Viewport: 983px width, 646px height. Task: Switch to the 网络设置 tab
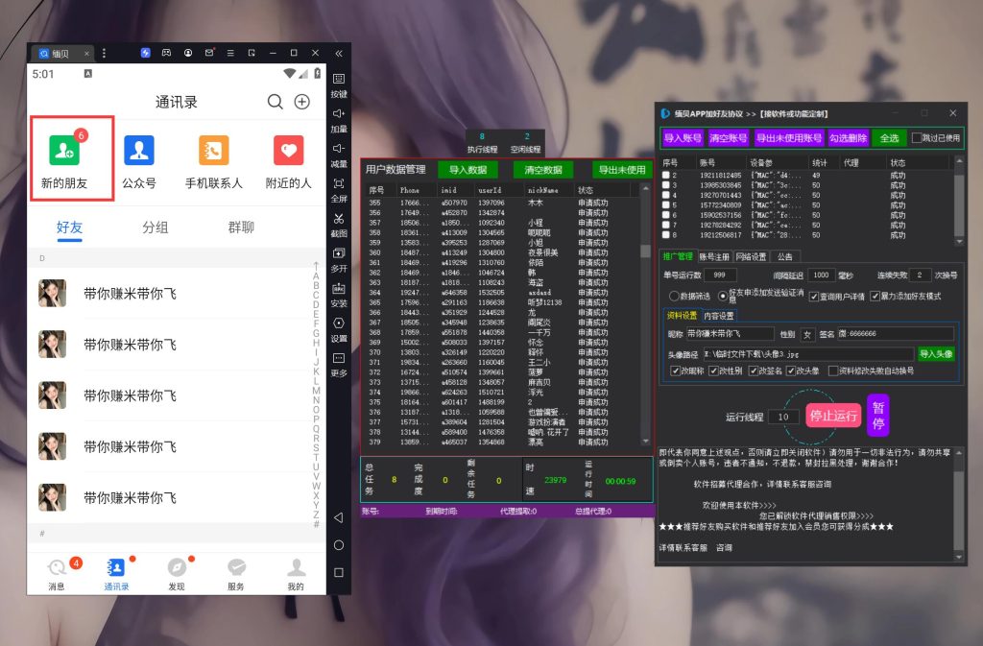point(751,256)
